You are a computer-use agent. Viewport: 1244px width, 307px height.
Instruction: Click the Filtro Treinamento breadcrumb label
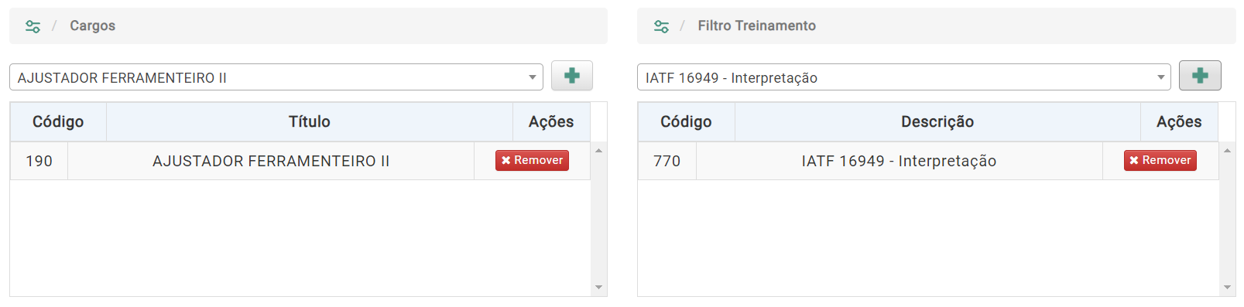757,26
